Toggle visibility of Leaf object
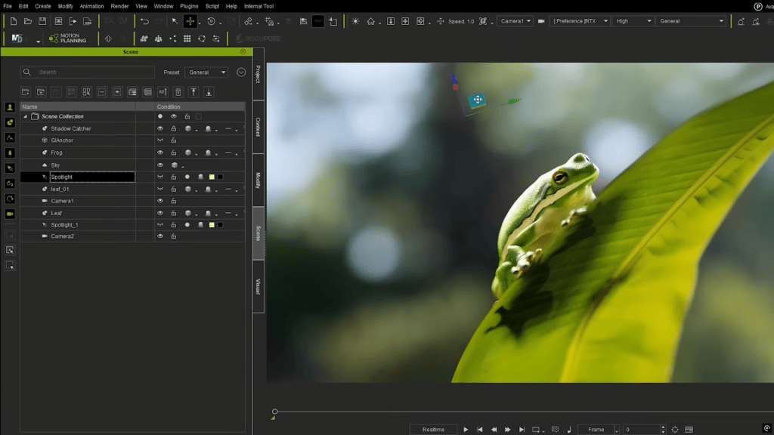The height and width of the screenshot is (435, 774). pos(160,213)
